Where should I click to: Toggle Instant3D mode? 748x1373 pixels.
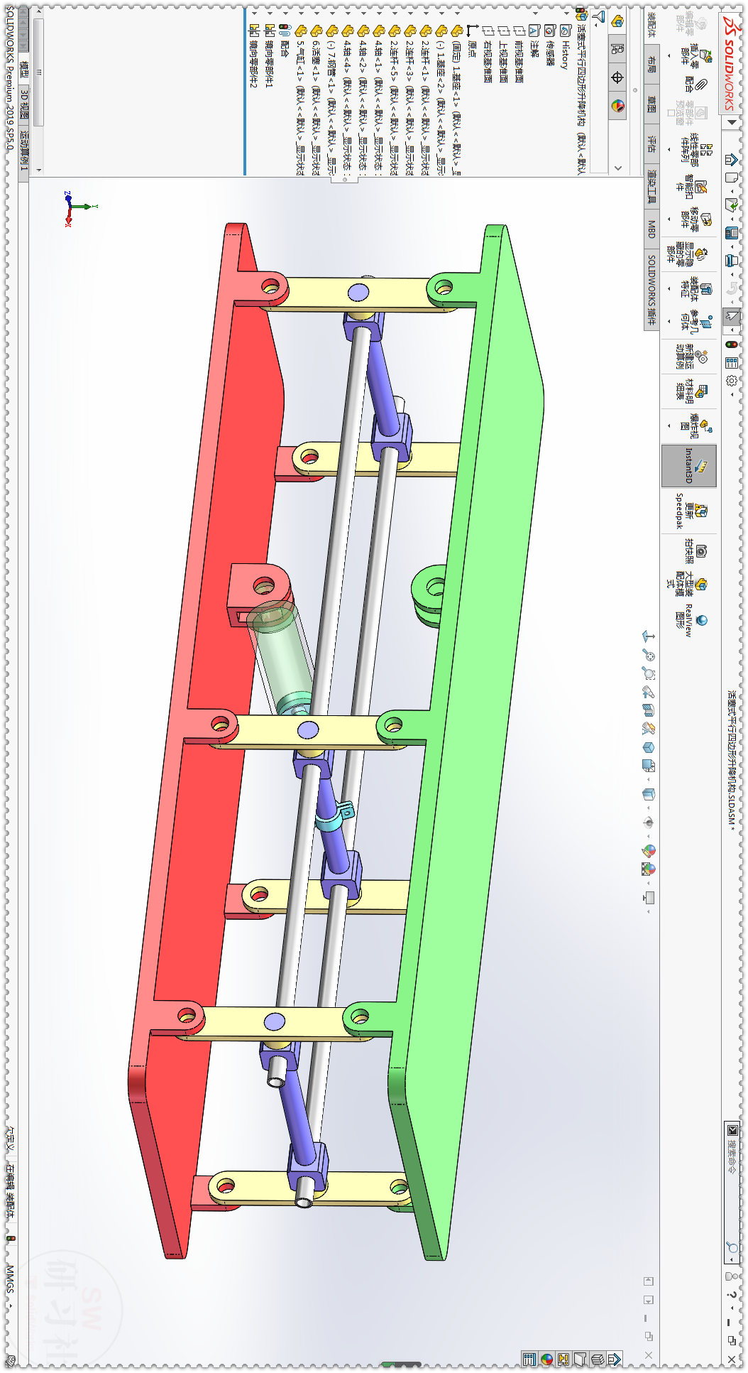[x=689, y=466]
